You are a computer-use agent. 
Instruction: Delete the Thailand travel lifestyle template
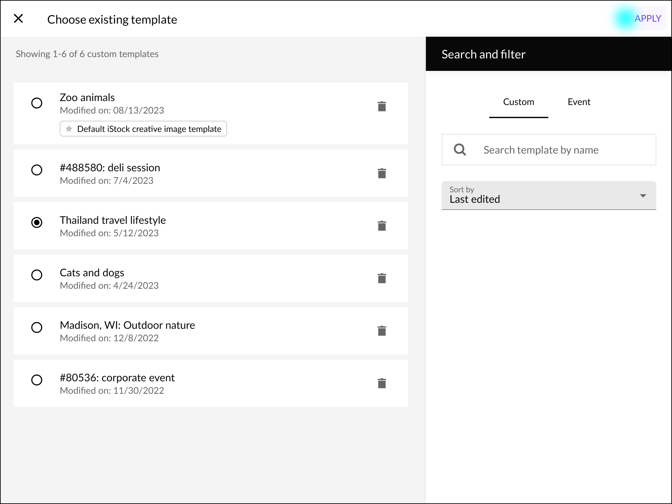382,226
